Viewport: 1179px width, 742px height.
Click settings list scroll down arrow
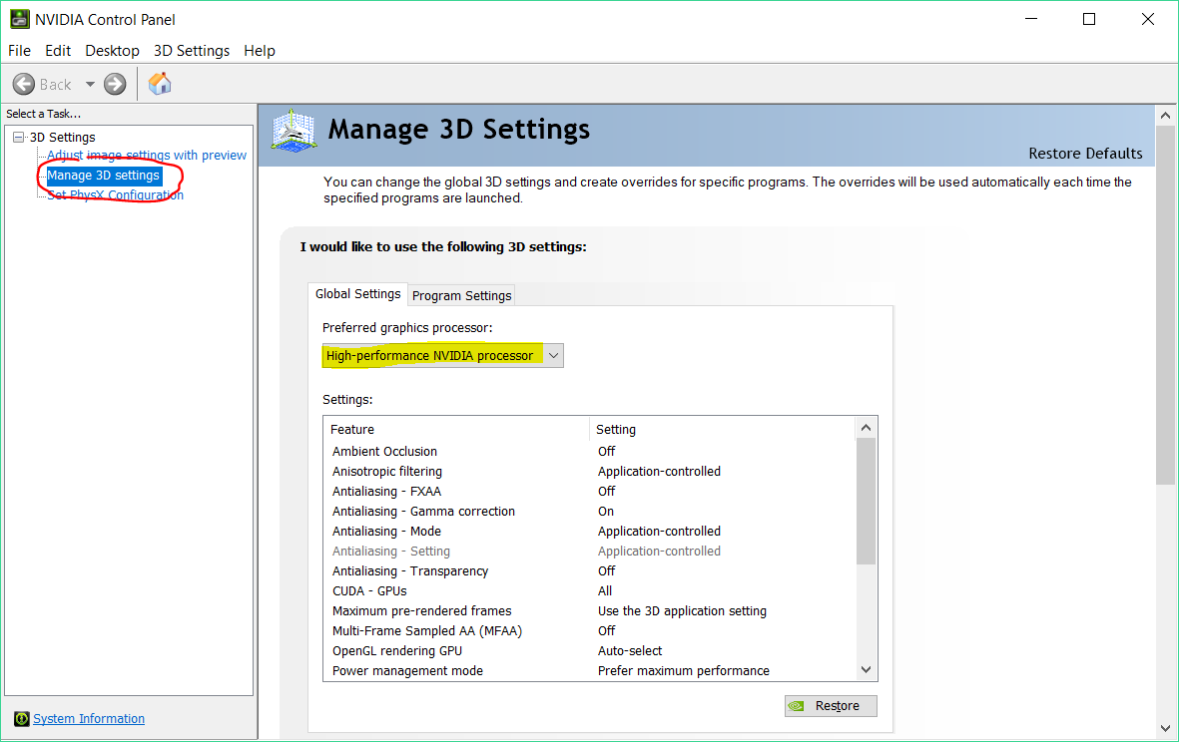867,670
